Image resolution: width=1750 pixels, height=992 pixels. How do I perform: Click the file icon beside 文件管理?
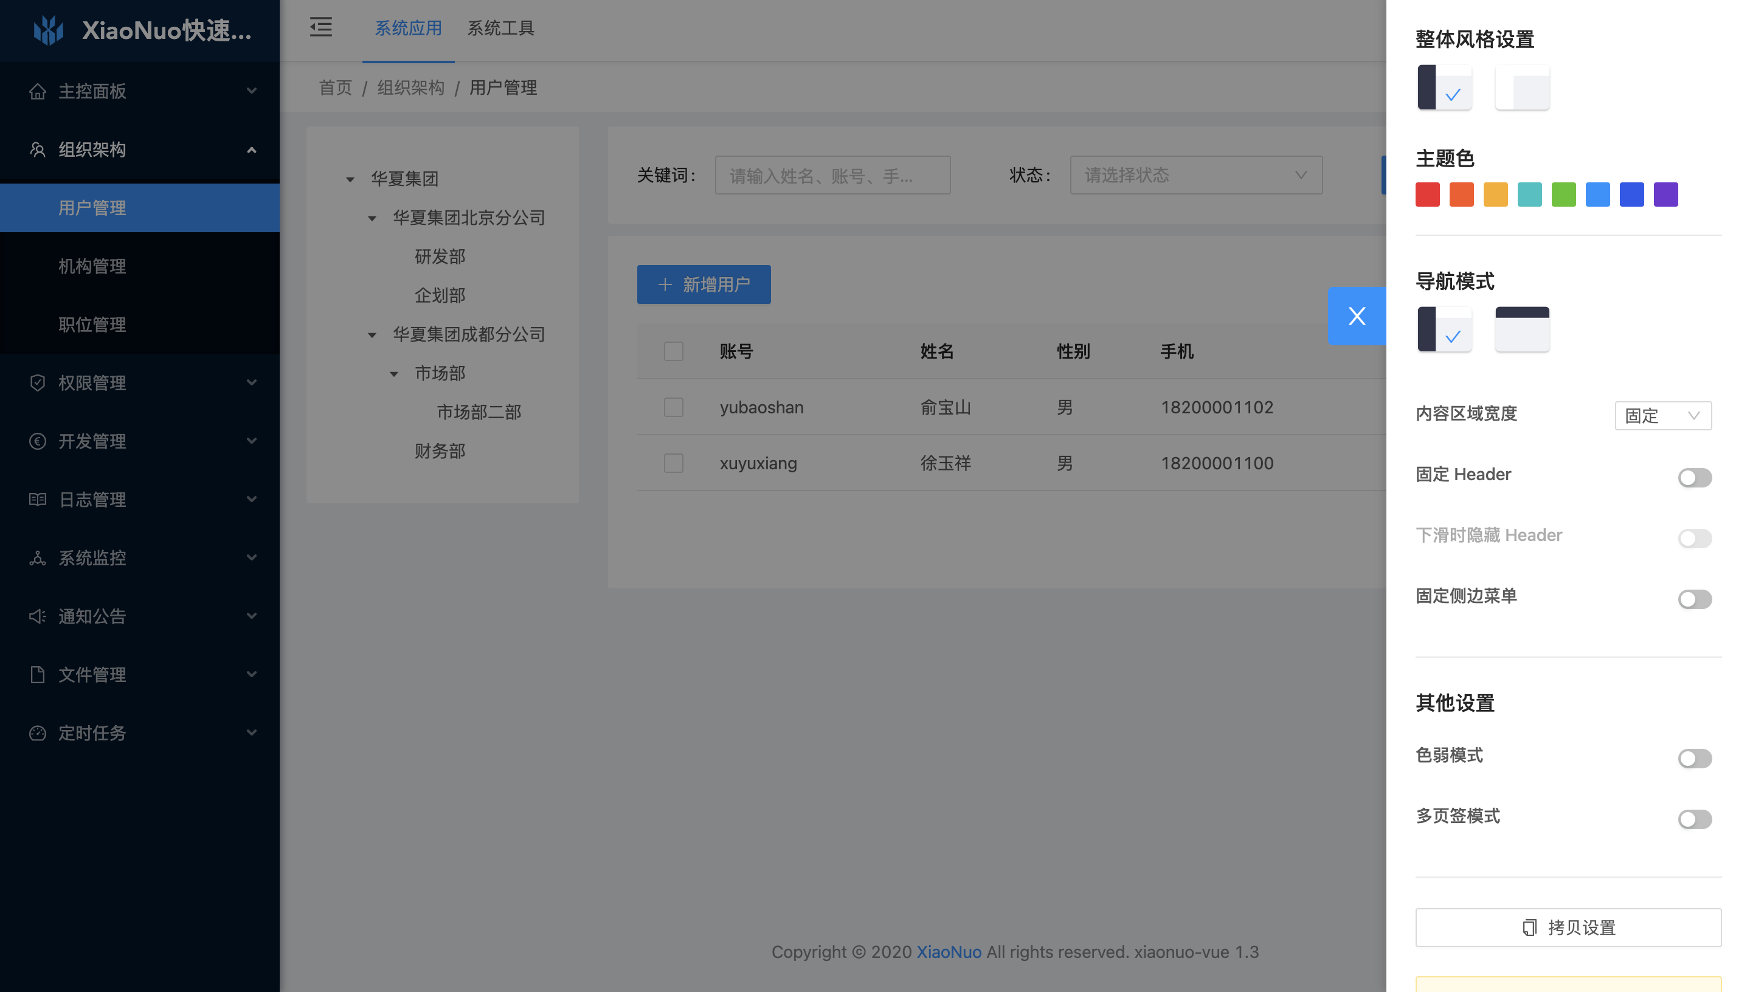point(38,675)
